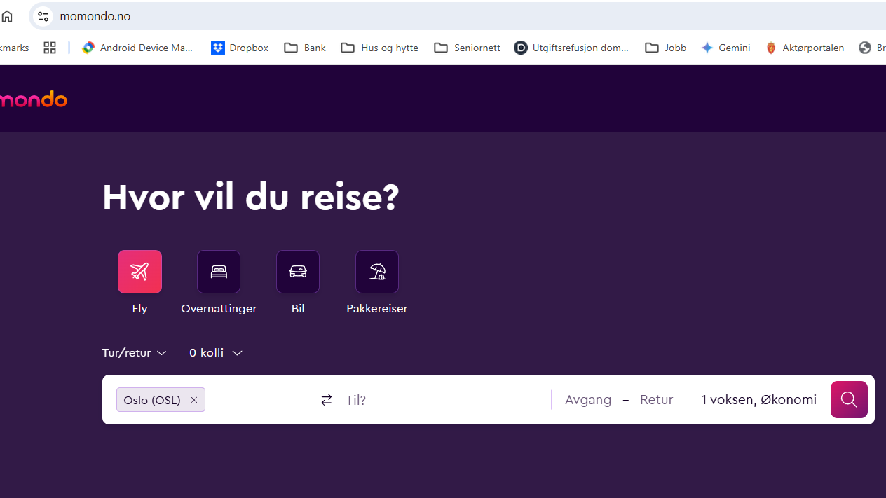Open the Seniornett bookmark
Screen dimensions: 886x498
pos(467,48)
